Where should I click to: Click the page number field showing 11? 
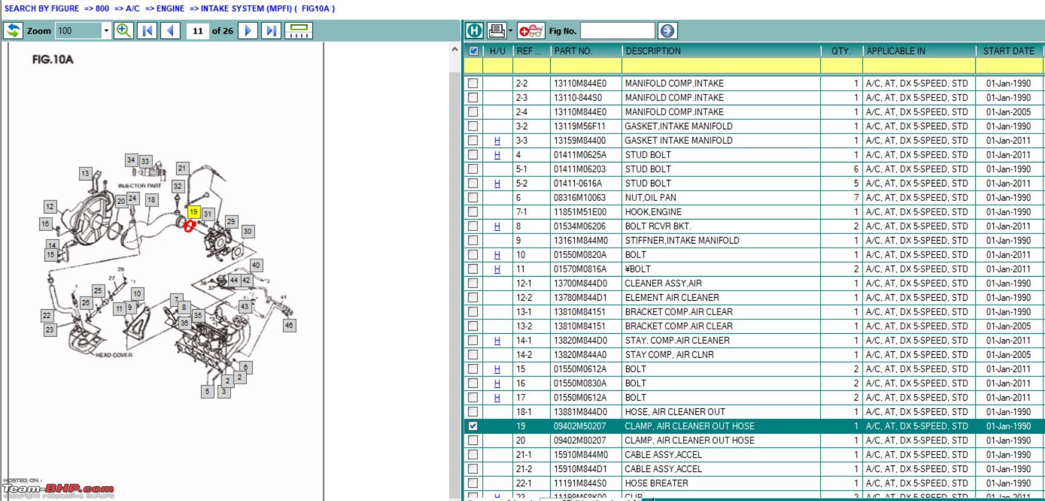197,31
